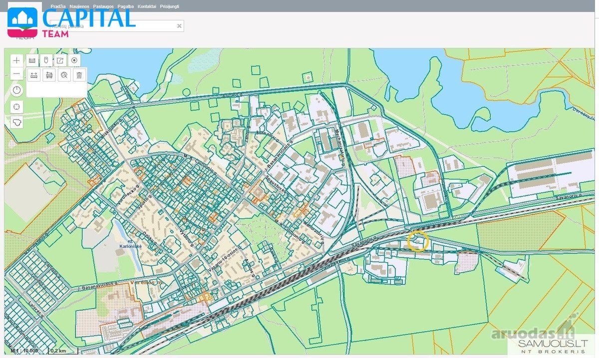Locate my position with crosshair button
The image size is (599, 358).
pos(17,107)
